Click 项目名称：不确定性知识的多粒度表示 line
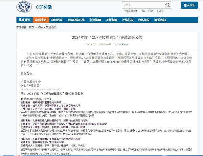Screen dimensions: 203x156 point(50,139)
